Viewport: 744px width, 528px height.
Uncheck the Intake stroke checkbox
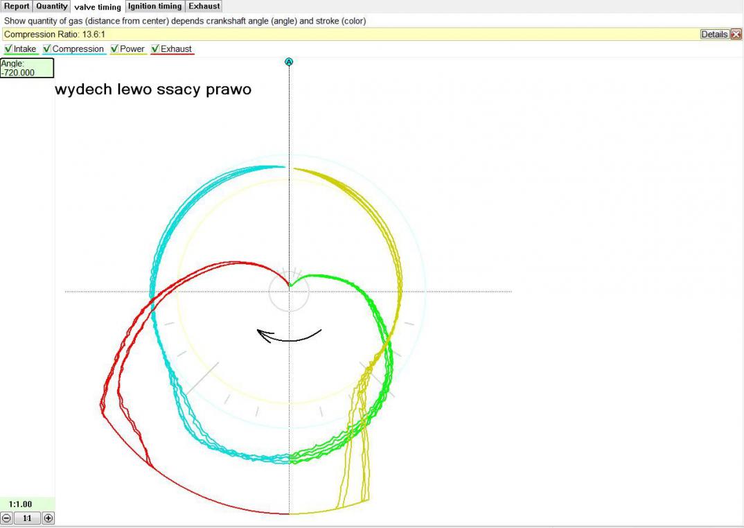[8, 49]
